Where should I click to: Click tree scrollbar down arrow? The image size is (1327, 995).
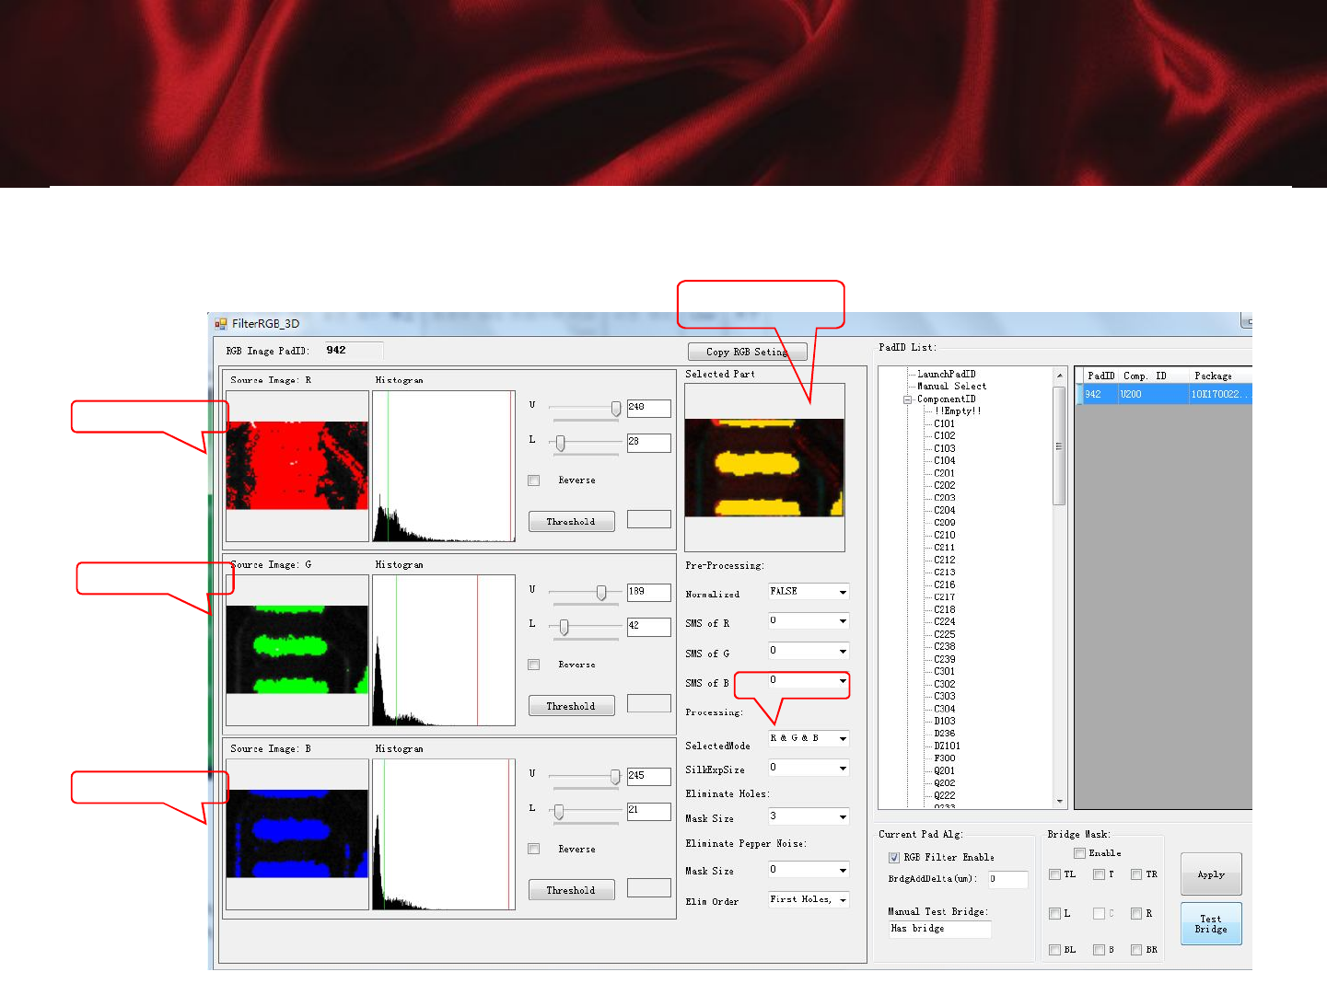click(1060, 802)
